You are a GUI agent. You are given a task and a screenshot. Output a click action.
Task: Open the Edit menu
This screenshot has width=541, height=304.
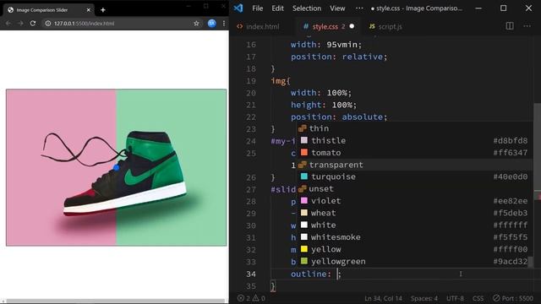pos(277,8)
